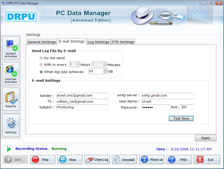The height and width of the screenshot is (169, 224).
Task: Decrease the Minutes spinner value
Action: 105,66
